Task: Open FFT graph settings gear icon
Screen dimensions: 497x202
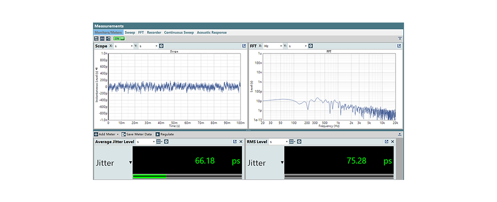Action: [x=311, y=46]
